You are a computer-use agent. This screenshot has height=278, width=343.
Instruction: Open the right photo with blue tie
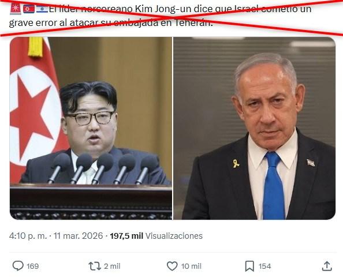pyautogui.click(x=255, y=128)
